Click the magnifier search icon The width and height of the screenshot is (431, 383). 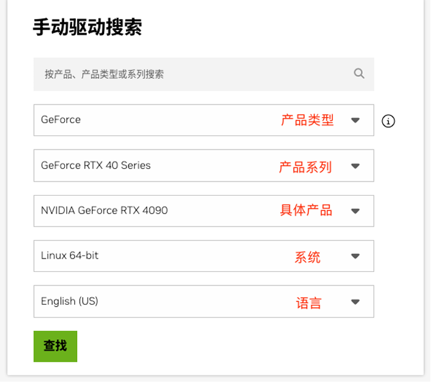[359, 74]
